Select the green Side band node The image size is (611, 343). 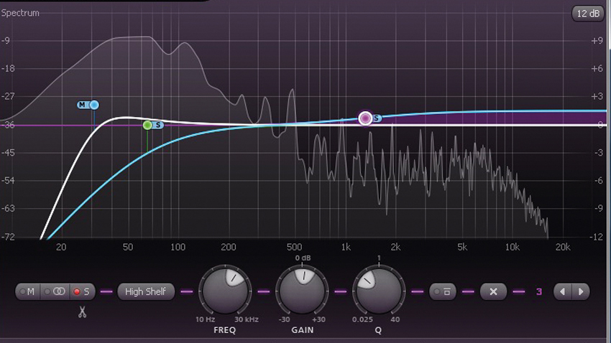click(147, 125)
